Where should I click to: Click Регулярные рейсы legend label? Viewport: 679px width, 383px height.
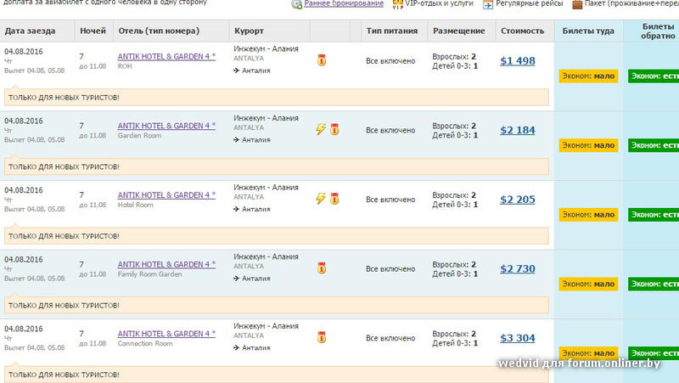point(529,3)
